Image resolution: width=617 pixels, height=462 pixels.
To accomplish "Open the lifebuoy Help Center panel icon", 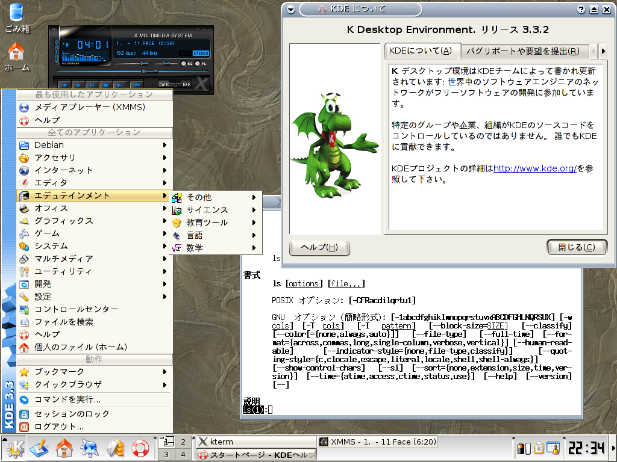I will point(140,448).
